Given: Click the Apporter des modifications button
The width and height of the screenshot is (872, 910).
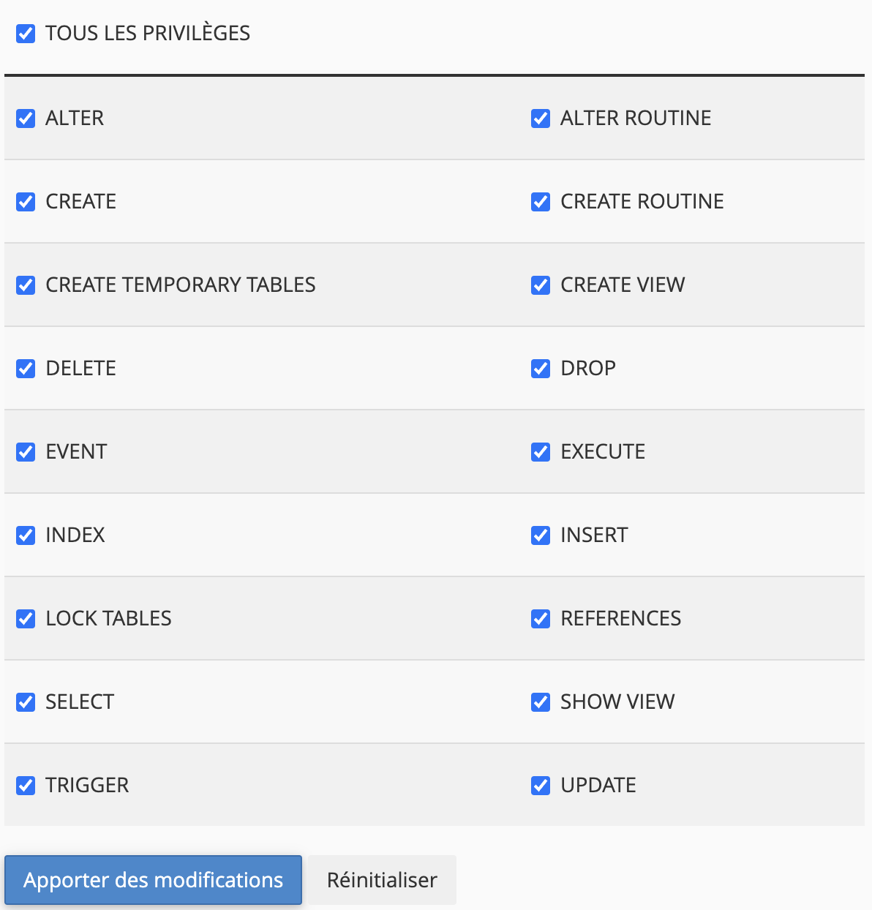Looking at the screenshot, I should (x=153, y=880).
